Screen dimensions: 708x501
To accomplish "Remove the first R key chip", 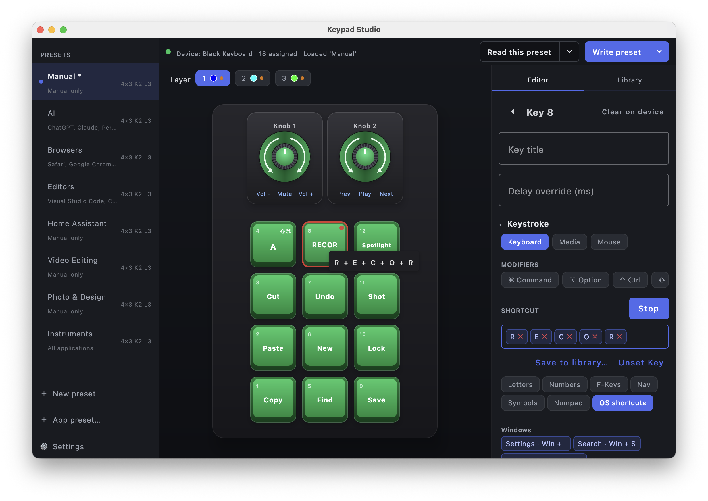I will click(520, 337).
